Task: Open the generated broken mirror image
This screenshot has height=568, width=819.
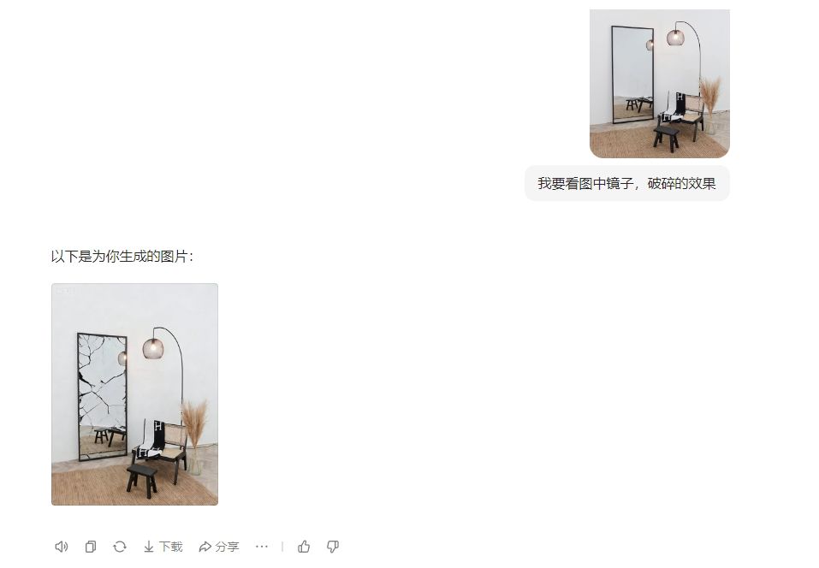Action: (134, 394)
